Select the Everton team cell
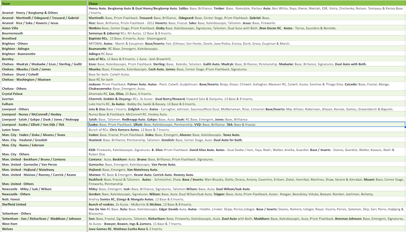The width and height of the screenshot is (406, 232). [x=44, y=99]
